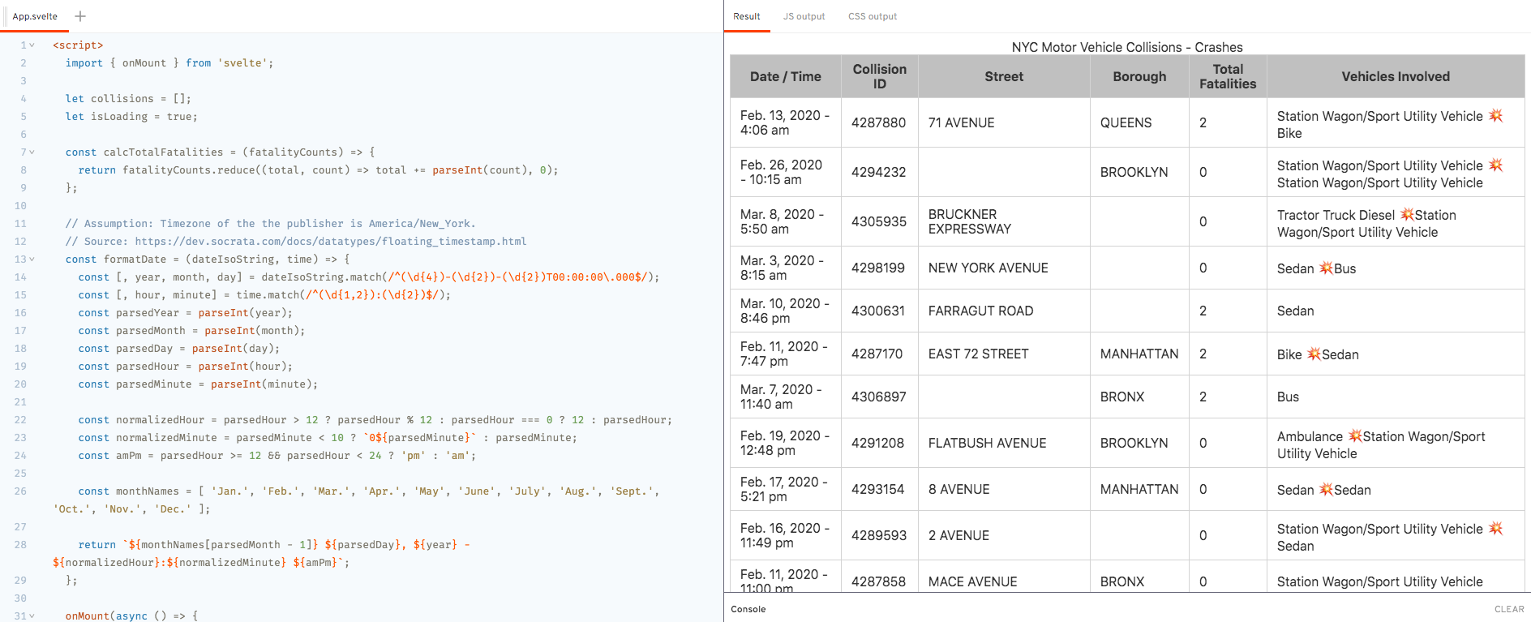The width and height of the screenshot is (1531, 622).
Task: Click the collision emoji in the 4293154 row
Action: (1326, 490)
